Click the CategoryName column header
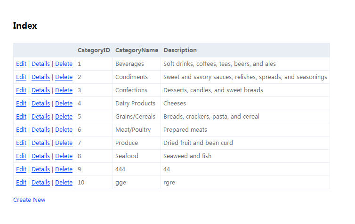Viewport: 355px width, 224px height. pos(137,50)
